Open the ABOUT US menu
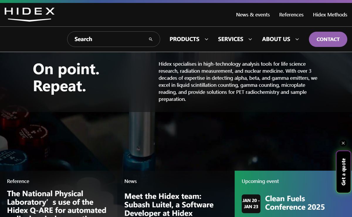Viewport: 352px width, 217px height. (x=276, y=39)
